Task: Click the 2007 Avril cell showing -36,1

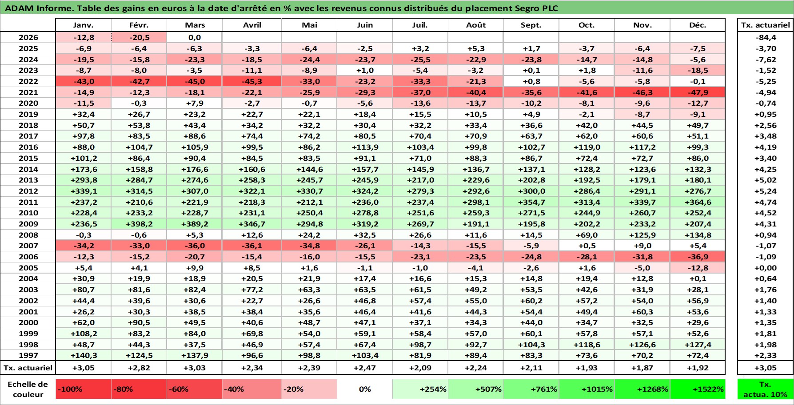Action: pyautogui.click(x=252, y=246)
